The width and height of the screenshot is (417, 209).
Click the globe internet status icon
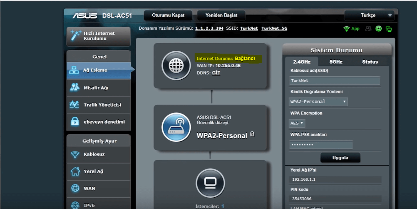[176, 66]
